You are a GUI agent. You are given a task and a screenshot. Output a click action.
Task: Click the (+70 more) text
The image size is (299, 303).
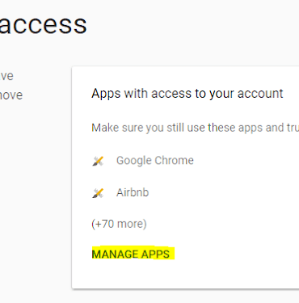[119, 224]
